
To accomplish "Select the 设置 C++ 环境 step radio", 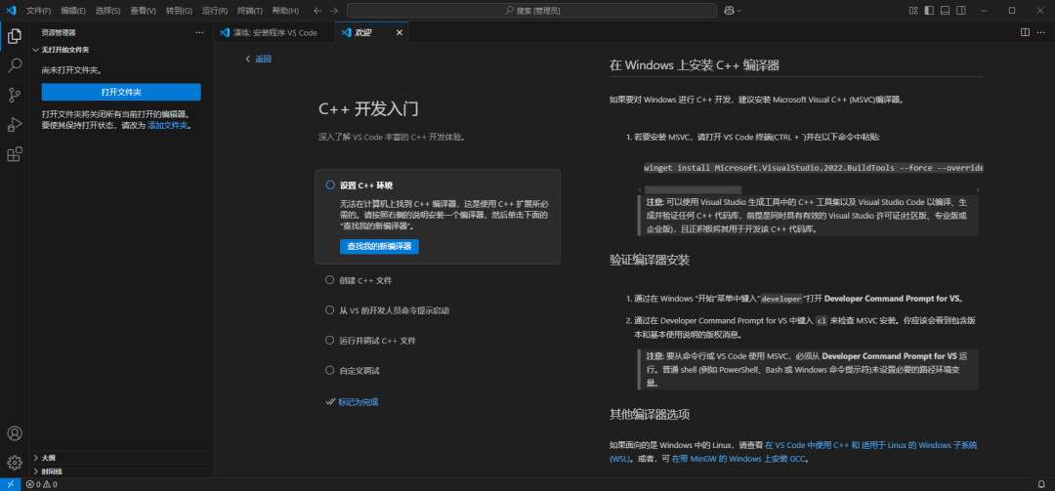I will coord(330,184).
